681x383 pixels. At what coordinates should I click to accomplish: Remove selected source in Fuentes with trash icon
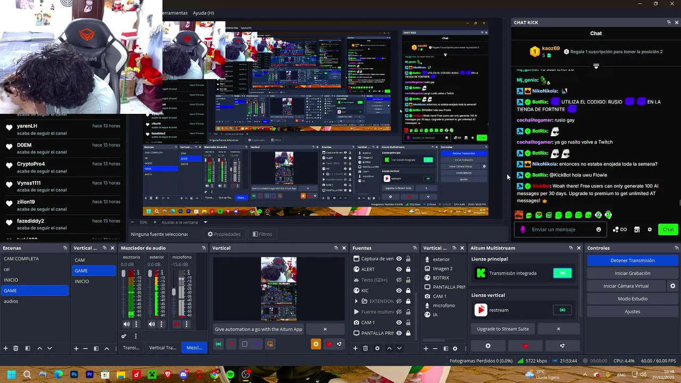[x=366, y=348]
